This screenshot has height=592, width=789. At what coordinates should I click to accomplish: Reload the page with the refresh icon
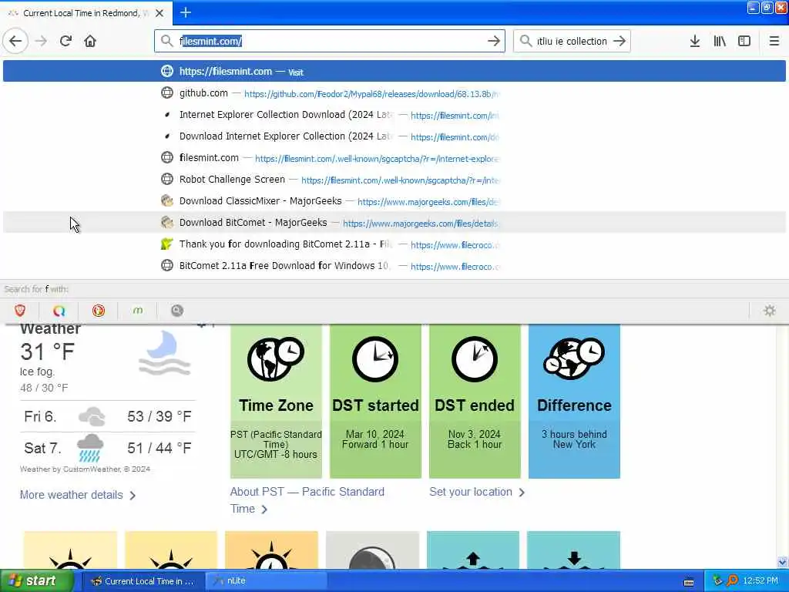[x=65, y=41]
